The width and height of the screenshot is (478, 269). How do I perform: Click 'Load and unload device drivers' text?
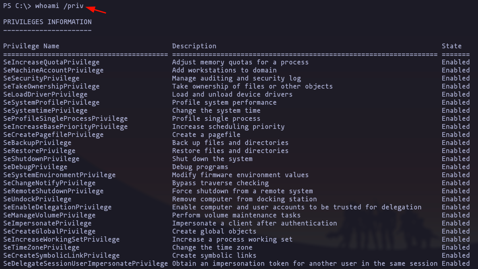click(232, 94)
